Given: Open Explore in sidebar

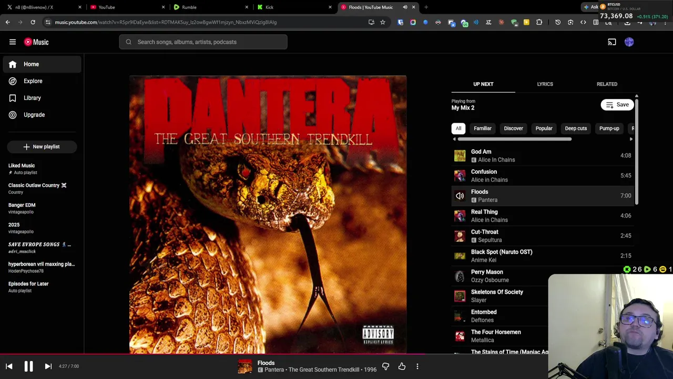Looking at the screenshot, I should pos(42,81).
